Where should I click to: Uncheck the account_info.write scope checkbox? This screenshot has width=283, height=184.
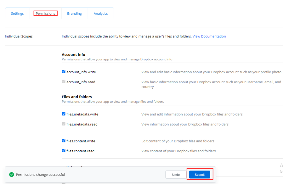64,72
